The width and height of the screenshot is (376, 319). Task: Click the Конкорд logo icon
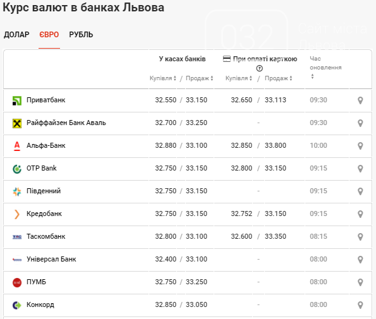17,305
